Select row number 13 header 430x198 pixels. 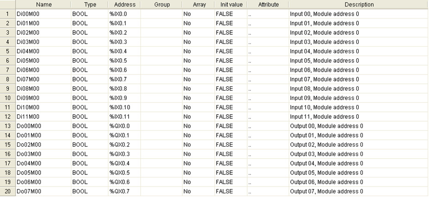pos(8,126)
